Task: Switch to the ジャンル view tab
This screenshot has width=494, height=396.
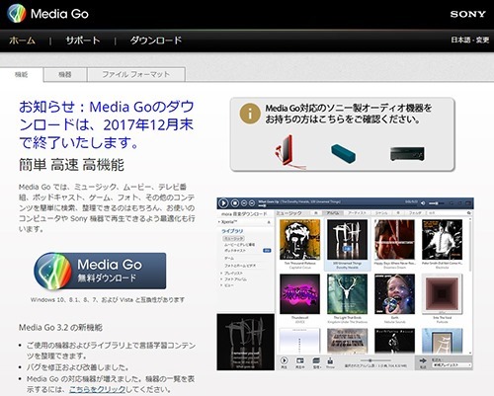Action: pyautogui.click(x=381, y=213)
